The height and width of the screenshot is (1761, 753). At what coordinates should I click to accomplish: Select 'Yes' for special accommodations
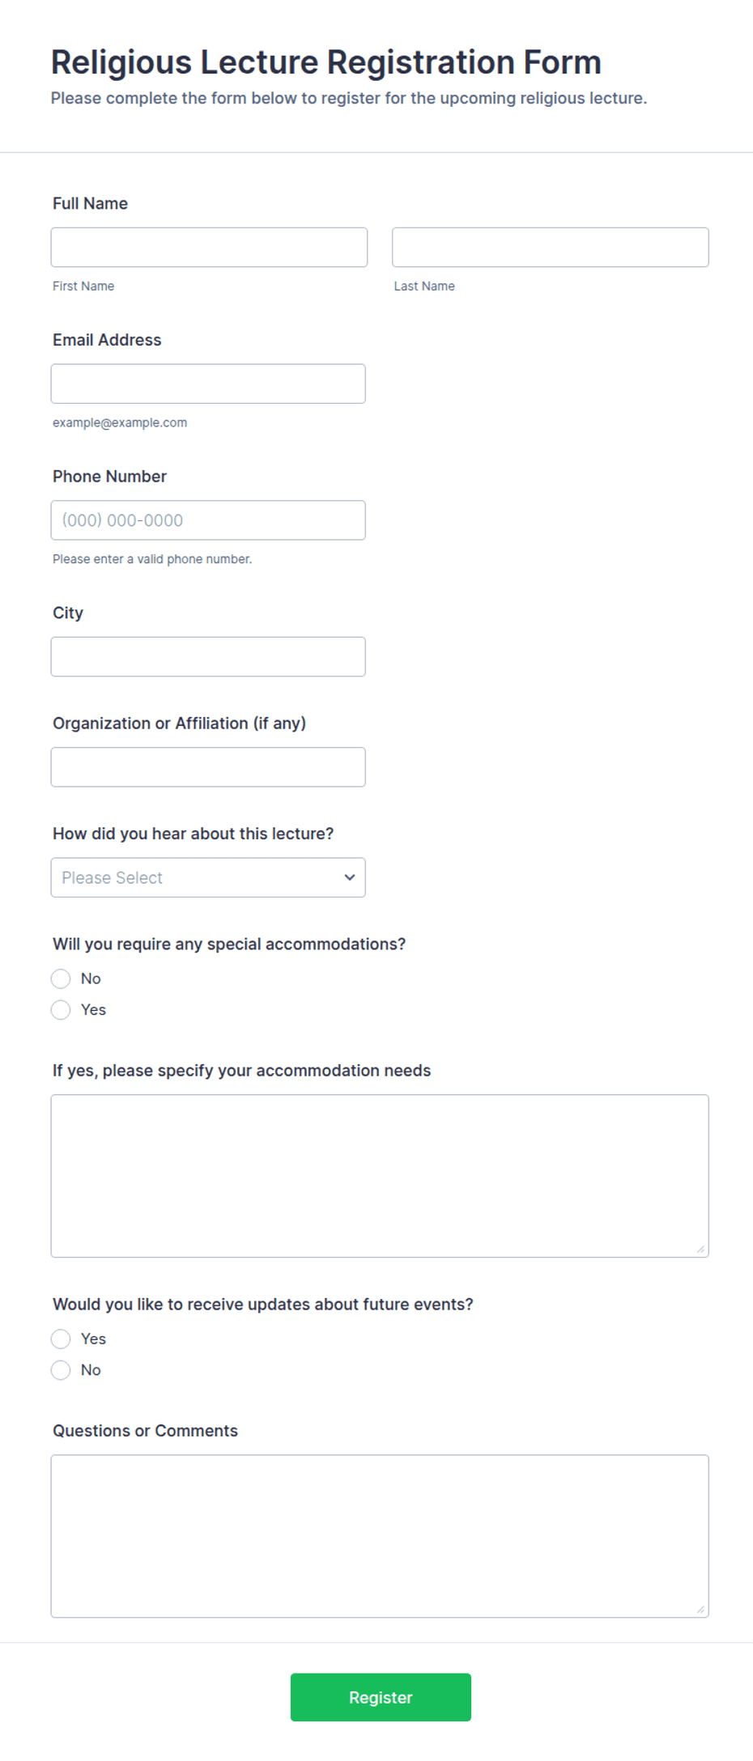point(61,1010)
